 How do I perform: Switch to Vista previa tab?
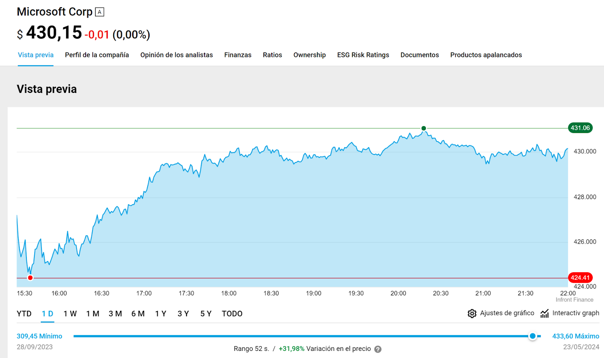pos(35,55)
